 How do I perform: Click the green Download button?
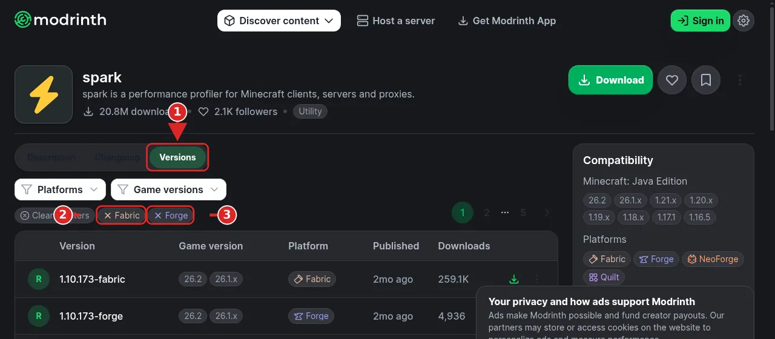[x=610, y=80]
